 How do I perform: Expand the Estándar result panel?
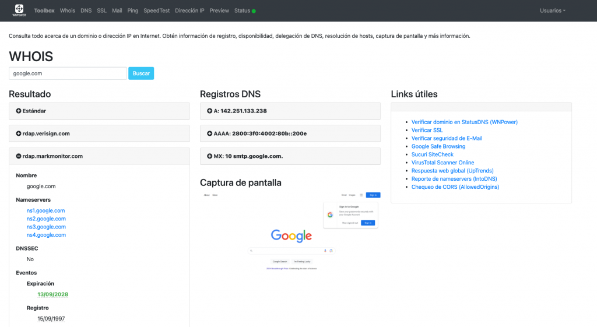(99, 111)
